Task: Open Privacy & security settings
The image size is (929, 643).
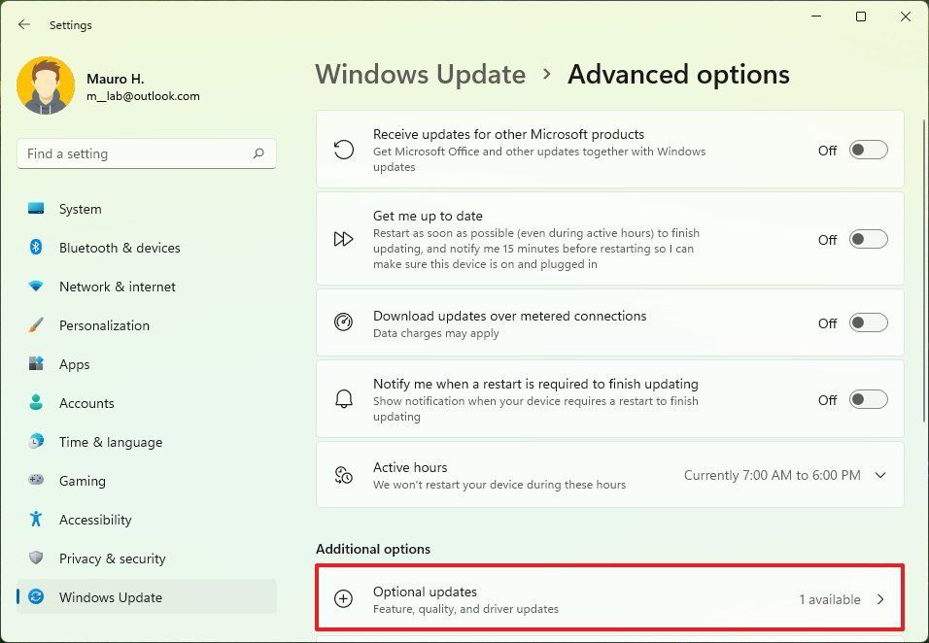Action: click(x=112, y=558)
